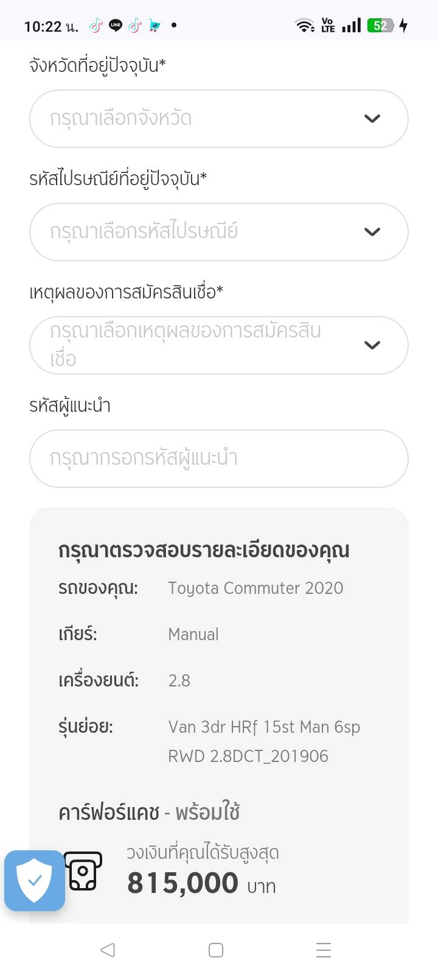Tap the battery indicator in status bar
Image resolution: width=438 pixels, height=977 pixels.
pos(381,26)
